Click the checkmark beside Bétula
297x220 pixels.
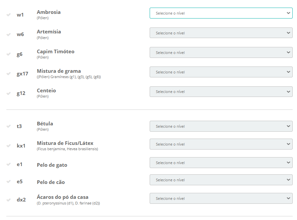click(x=9, y=126)
